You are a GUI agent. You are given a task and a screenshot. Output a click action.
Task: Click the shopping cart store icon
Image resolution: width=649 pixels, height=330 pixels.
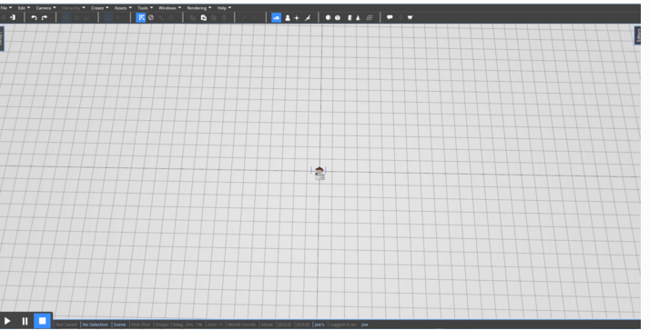pyautogui.click(x=410, y=17)
